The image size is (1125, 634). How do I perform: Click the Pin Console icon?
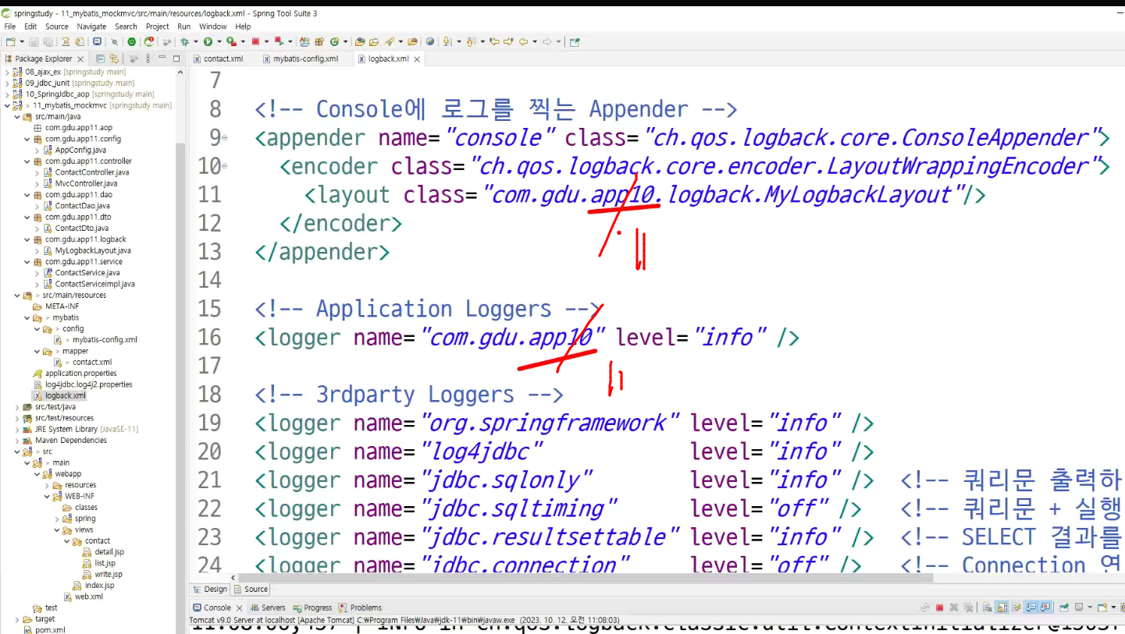tap(1064, 607)
